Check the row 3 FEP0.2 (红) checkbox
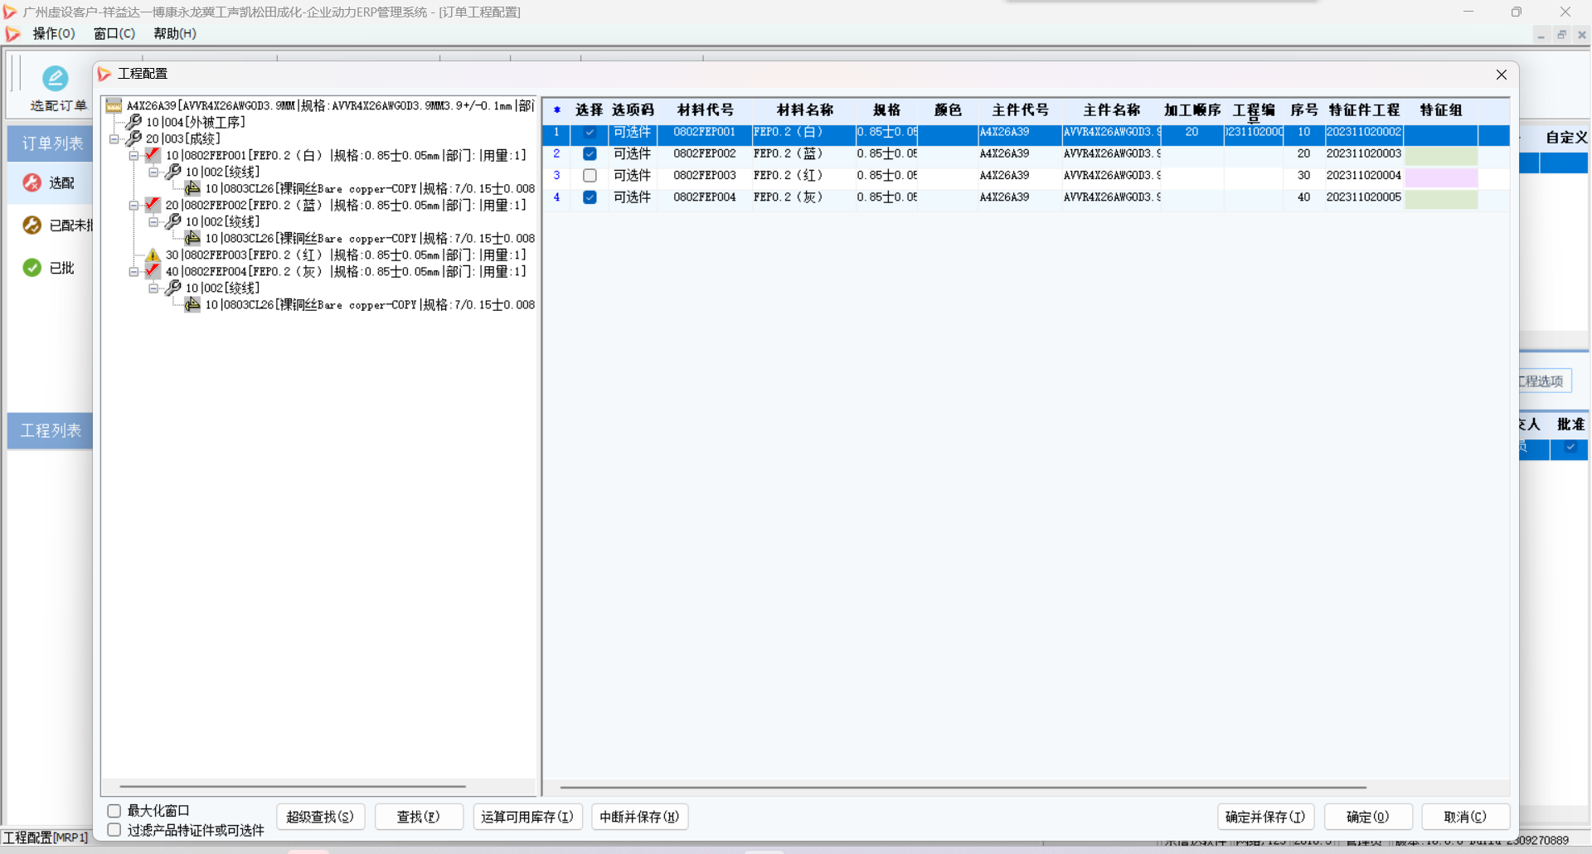The image size is (1592, 854). click(x=590, y=176)
